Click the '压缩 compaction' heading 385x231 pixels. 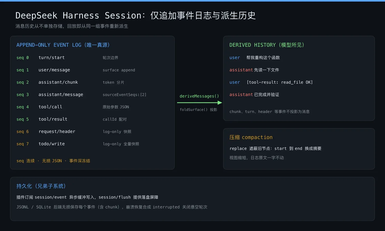click(251, 137)
